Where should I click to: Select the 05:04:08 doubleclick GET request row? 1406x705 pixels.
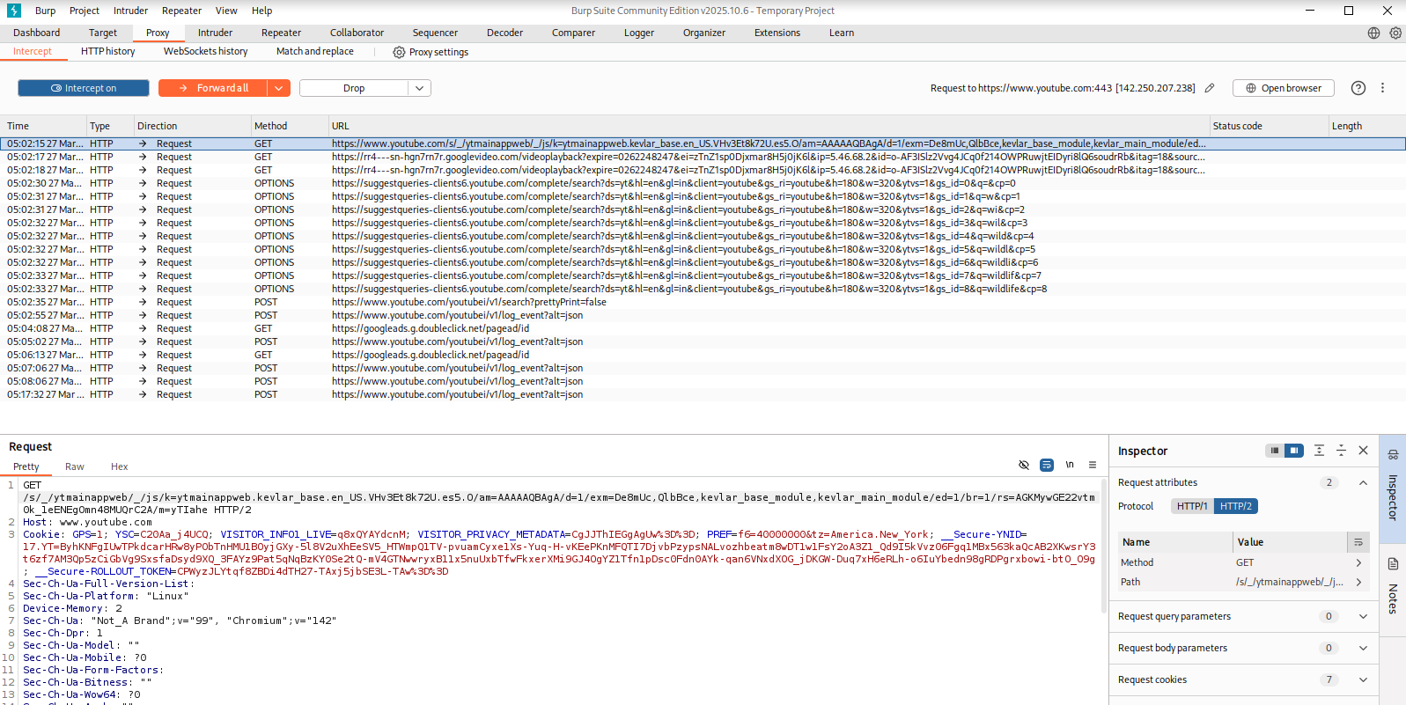point(703,328)
